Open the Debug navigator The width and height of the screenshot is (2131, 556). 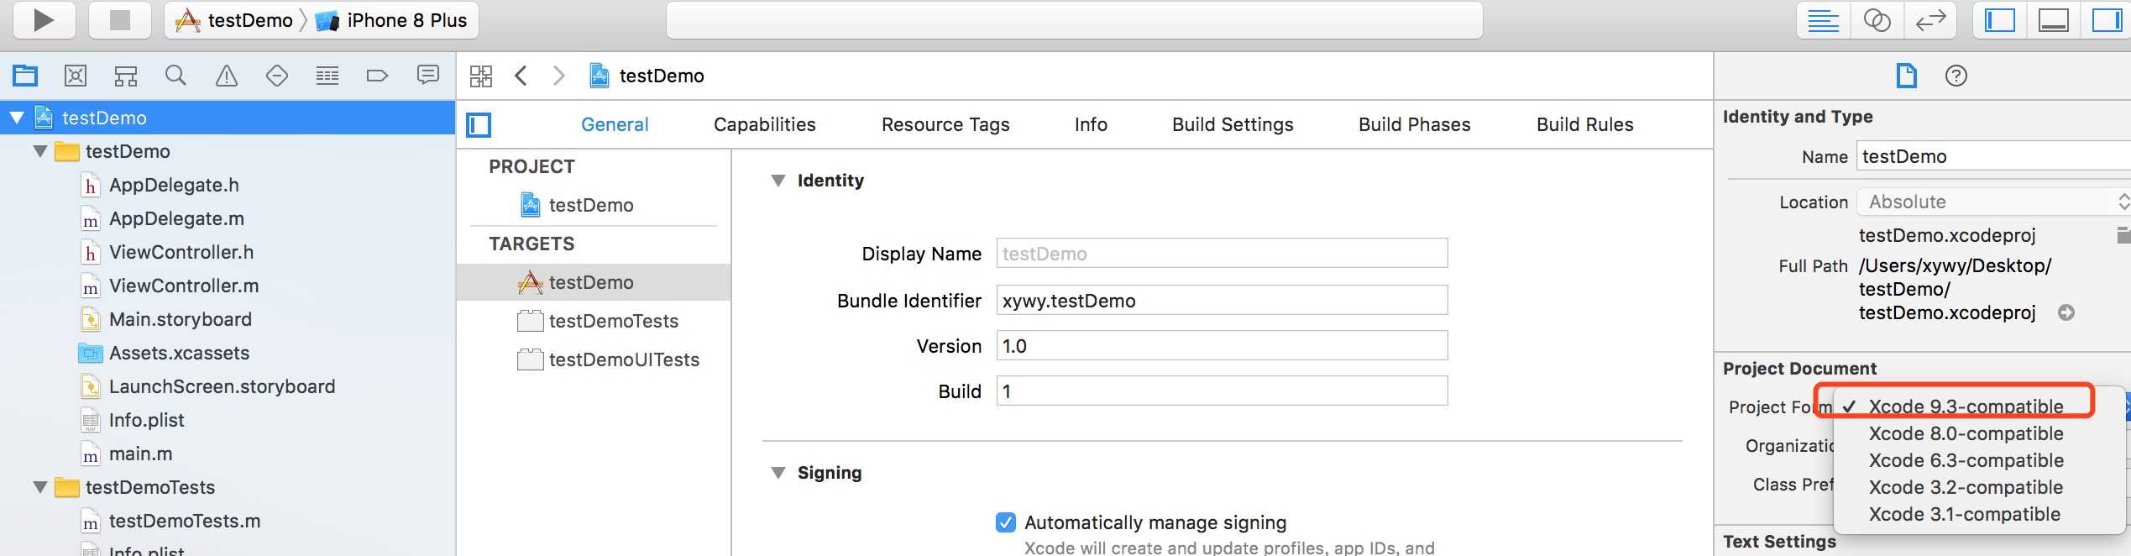(x=327, y=76)
